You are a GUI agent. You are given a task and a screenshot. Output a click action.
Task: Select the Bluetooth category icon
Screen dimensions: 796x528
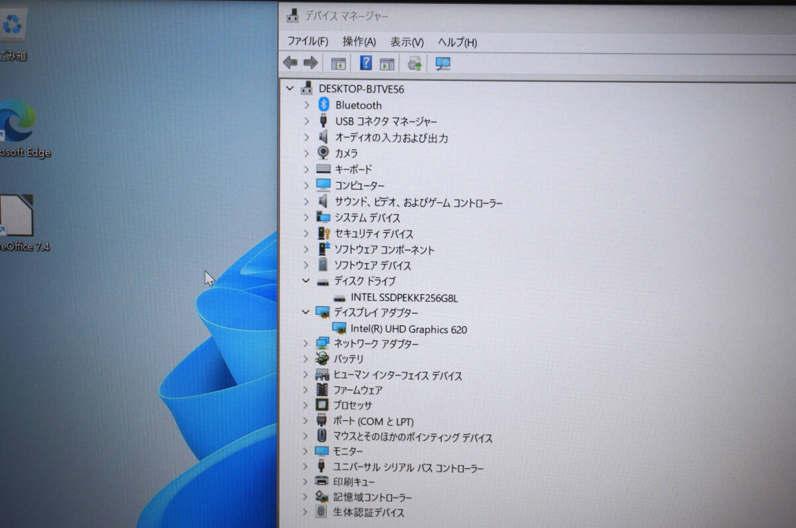pos(324,104)
